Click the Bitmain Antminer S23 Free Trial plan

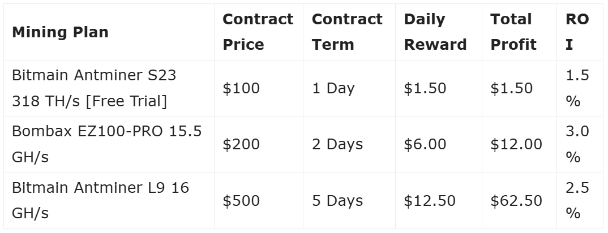point(94,88)
